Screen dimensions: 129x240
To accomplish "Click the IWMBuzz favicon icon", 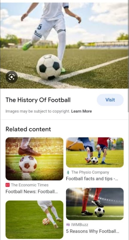I will 68,225.
